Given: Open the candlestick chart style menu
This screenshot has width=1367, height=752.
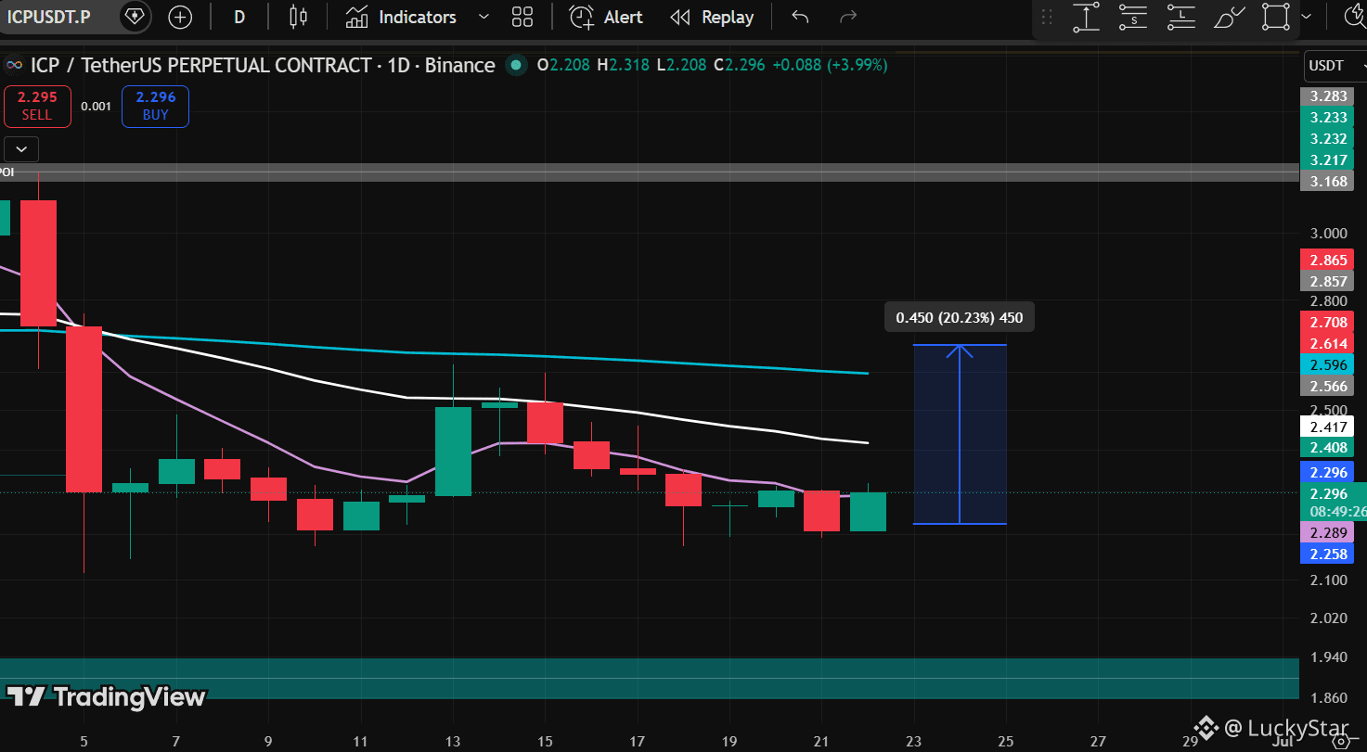Looking at the screenshot, I should click(298, 17).
